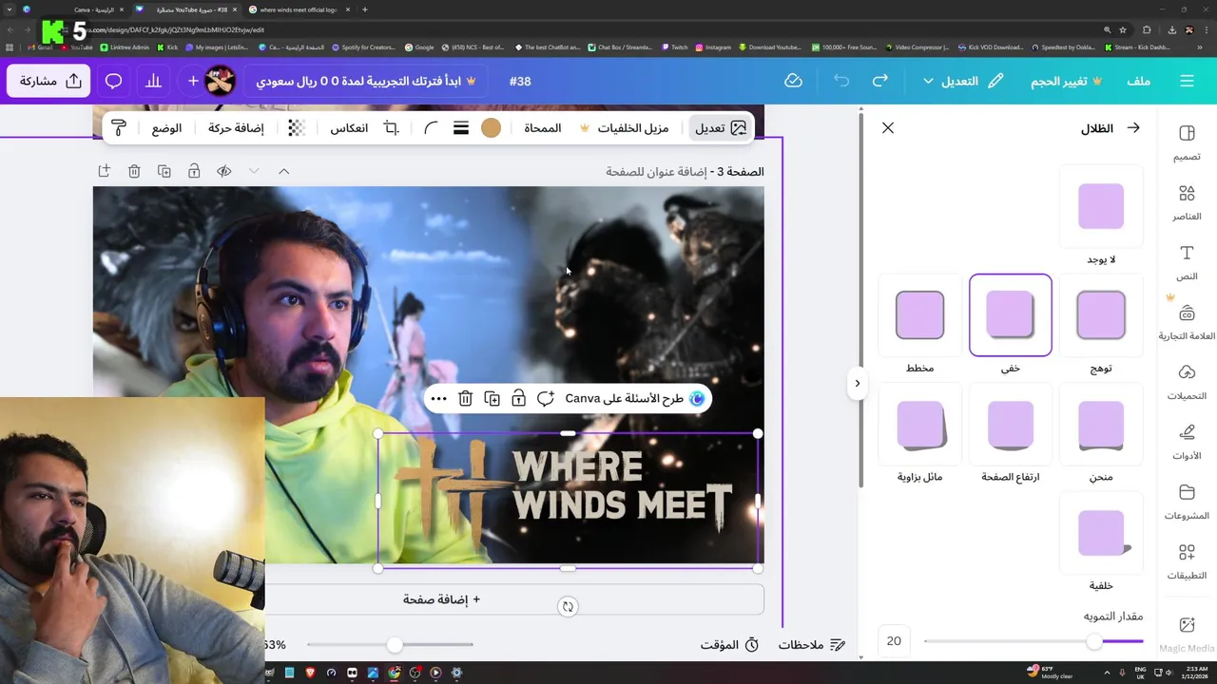Select the مائل بزاوية angled shadow
Screen dimensions: 1217x684
(920, 425)
